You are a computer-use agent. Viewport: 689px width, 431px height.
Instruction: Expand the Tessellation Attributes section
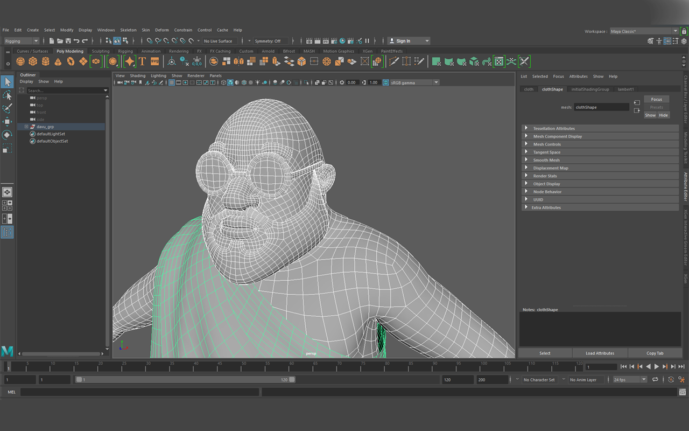click(526, 128)
